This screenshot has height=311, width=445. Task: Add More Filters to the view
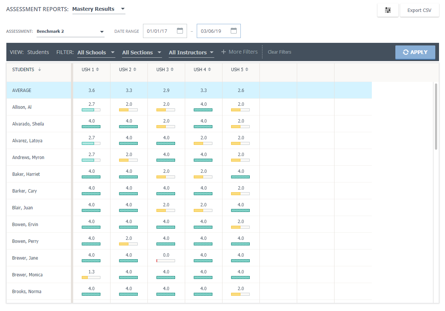[239, 52]
